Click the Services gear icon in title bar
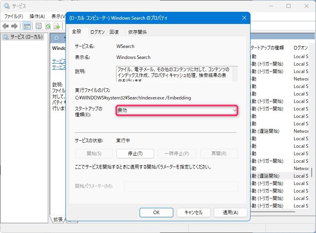Screen dimensions: 316x233 5,6
